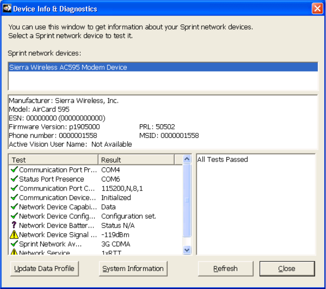Screen dimensions: 326x289
Task: Click checkmark icon beside Sprint Network Availability
Action: tap(14, 244)
